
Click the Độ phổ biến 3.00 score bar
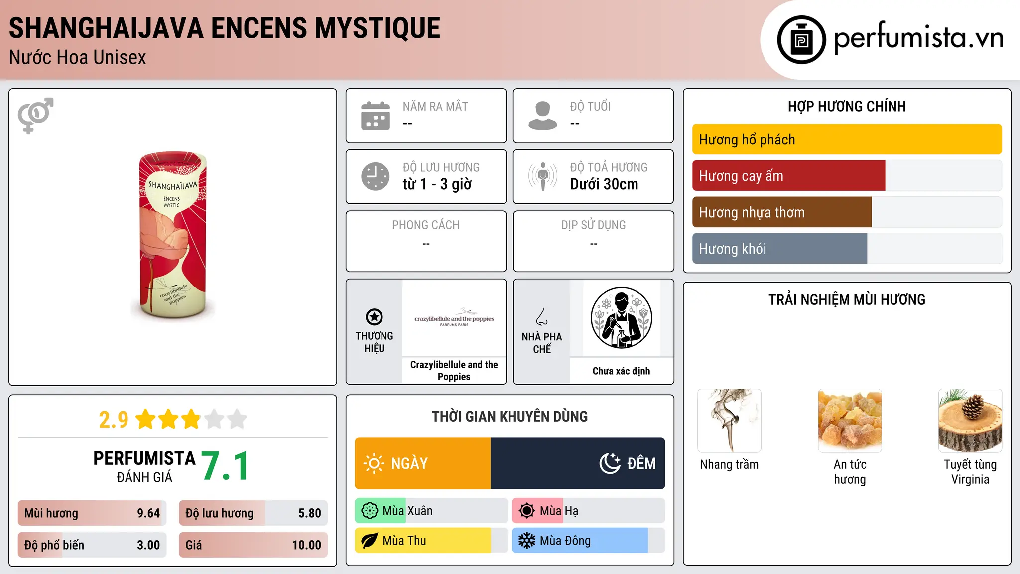click(x=92, y=545)
